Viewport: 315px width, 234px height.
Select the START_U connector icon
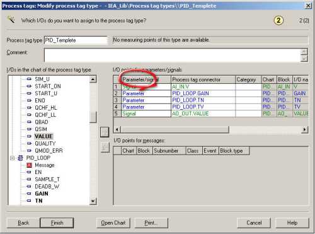tap(29, 93)
